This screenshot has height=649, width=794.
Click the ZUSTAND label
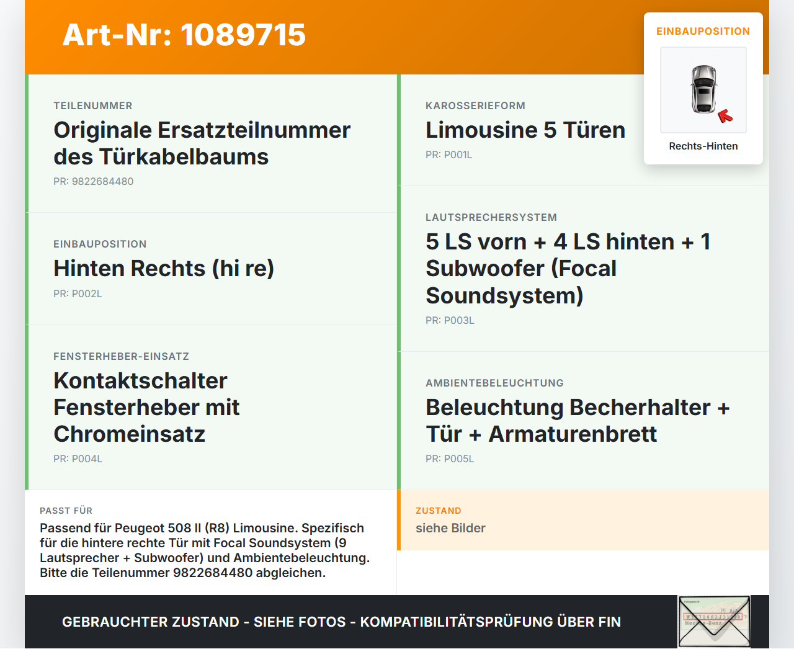click(x=439, y=511)
